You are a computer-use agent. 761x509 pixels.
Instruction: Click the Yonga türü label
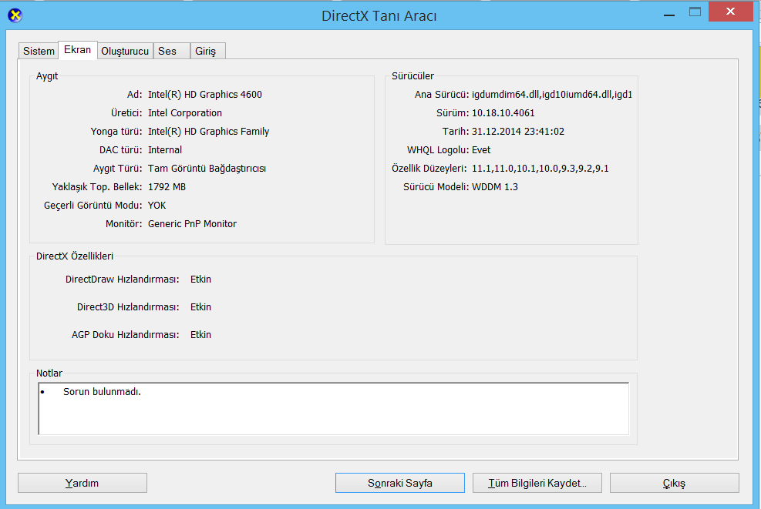(x=116, y=132)
